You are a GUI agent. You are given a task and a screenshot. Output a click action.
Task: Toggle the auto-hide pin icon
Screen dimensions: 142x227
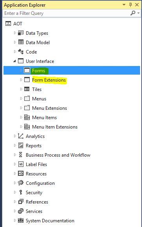(x=130, y=5)
